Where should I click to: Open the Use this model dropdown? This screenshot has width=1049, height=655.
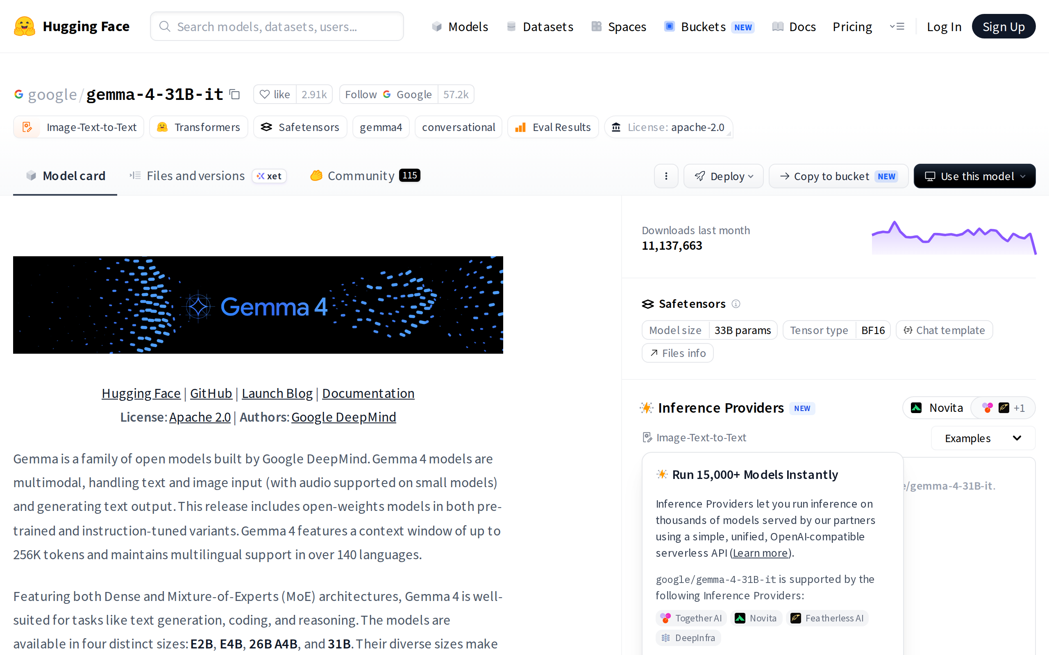(974, 176)
